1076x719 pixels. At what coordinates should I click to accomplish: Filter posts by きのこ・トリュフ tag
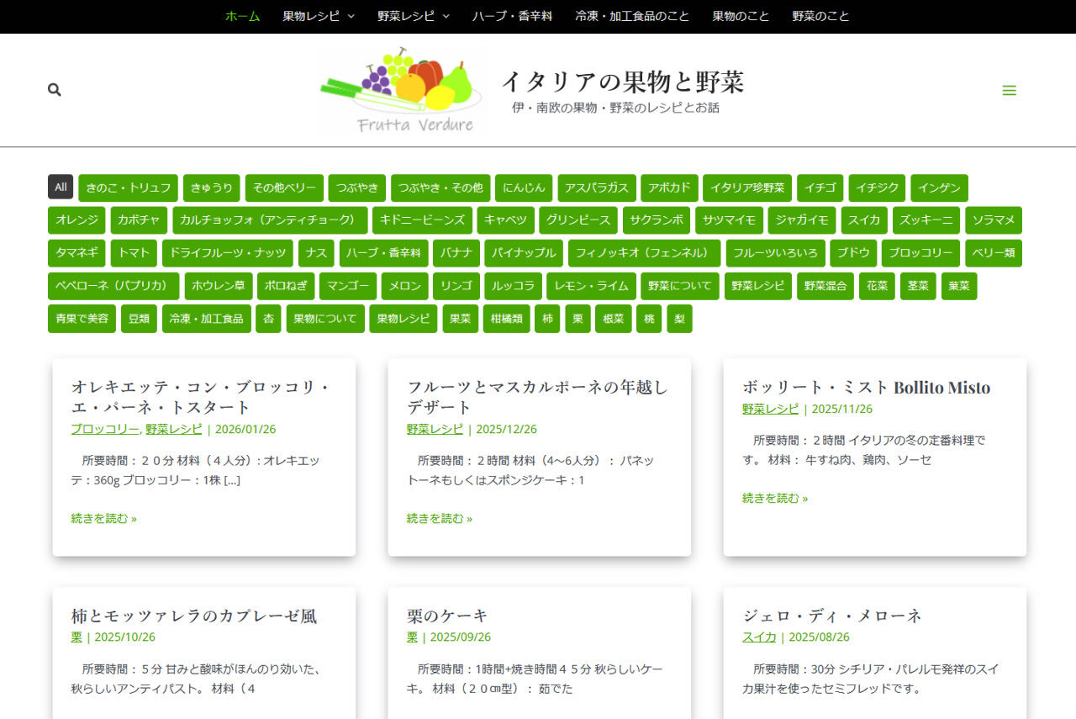tap(128, 188)
